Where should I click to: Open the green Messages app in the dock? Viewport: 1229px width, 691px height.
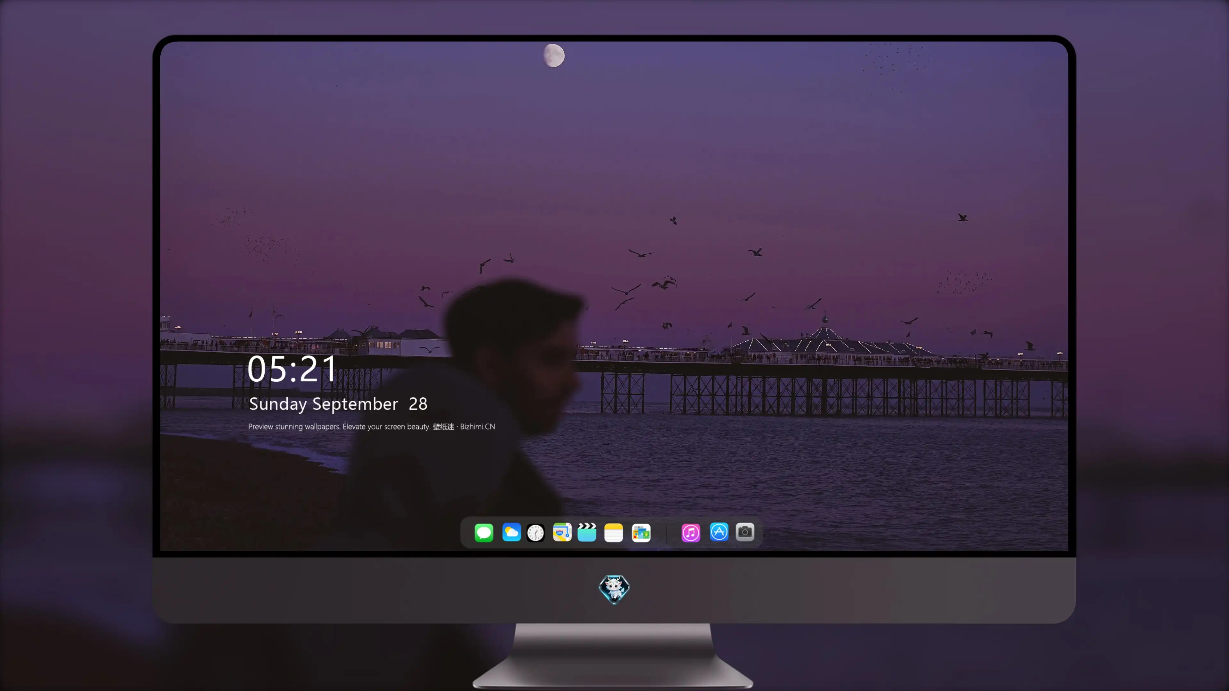point(484,532)
